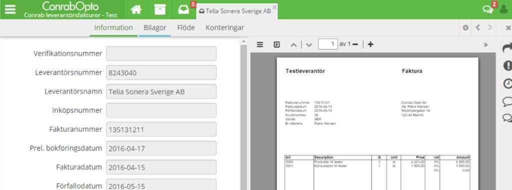Open the clock history icon
Image resolution: width=512 pixels, height=190 pixels.
pos(507,83)
